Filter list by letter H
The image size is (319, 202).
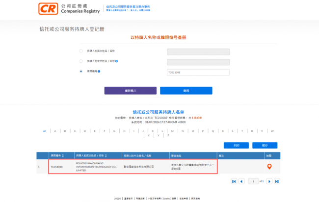[x=124, y=131]
